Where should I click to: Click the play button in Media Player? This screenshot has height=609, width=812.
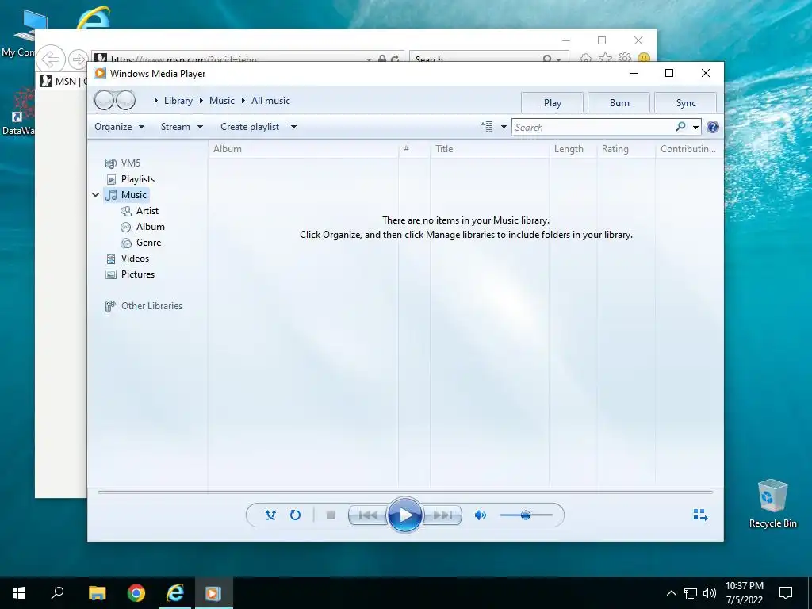404,515
